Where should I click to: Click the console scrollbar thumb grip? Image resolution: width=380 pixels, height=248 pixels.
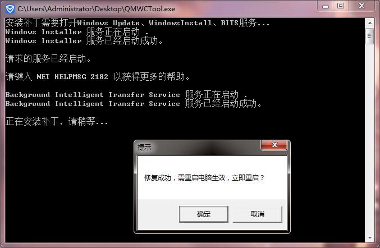point(369,36)
